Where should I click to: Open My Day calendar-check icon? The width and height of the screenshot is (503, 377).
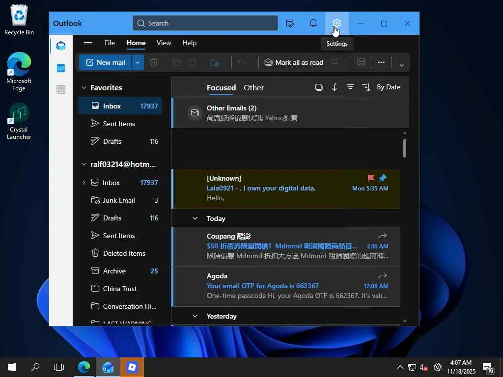[x=290, y=23]
